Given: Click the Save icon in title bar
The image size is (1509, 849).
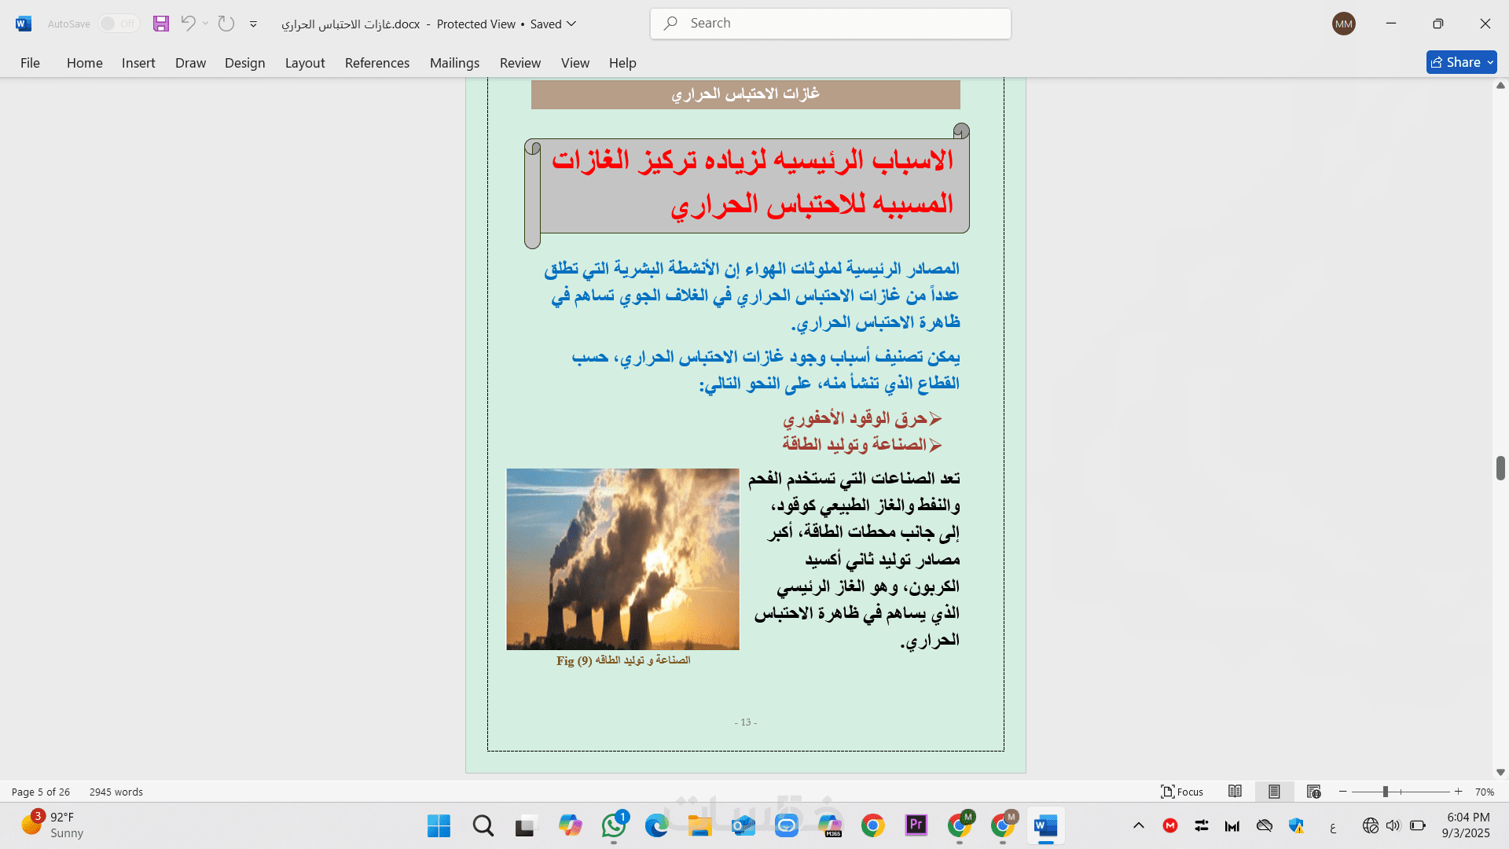Looking at the screenshot, I should (161, 24).
